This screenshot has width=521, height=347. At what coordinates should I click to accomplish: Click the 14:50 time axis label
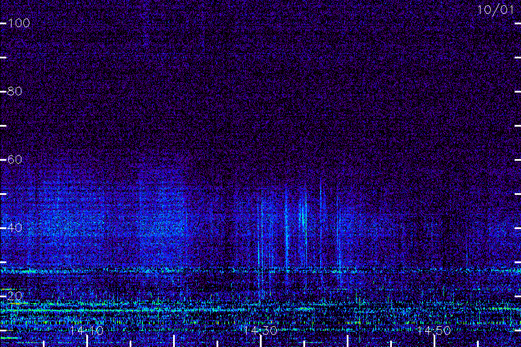pos(434,330)
